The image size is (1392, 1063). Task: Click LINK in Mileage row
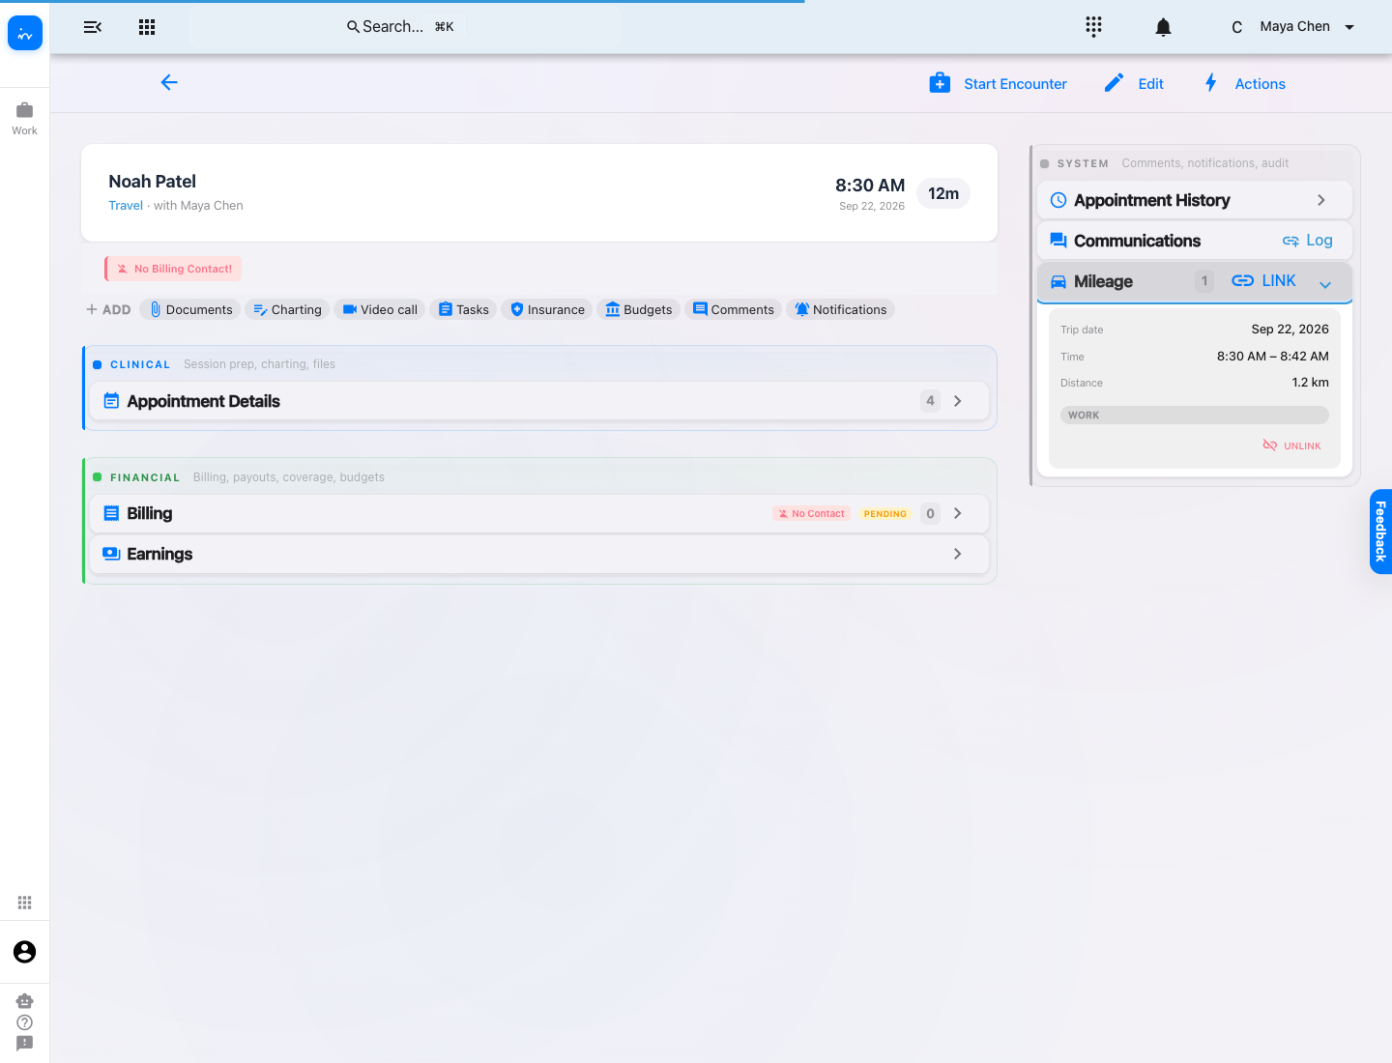click(x=1263, y=281)
